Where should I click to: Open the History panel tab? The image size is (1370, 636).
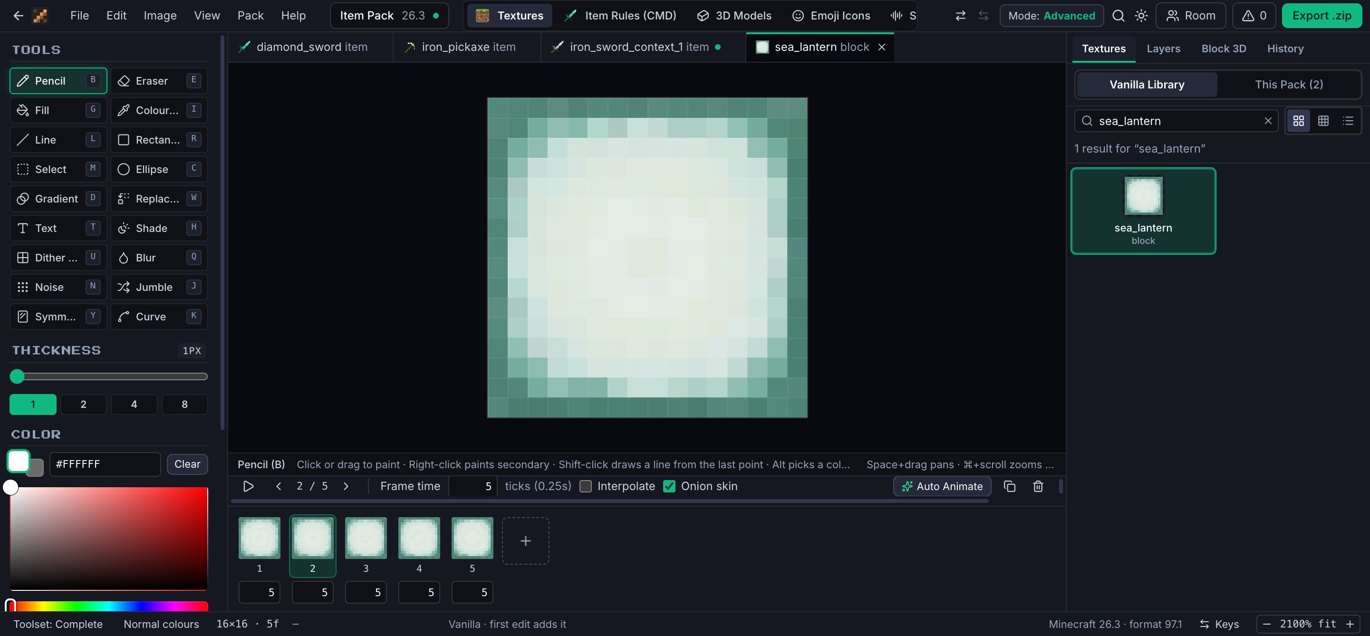coord(1285,48)
